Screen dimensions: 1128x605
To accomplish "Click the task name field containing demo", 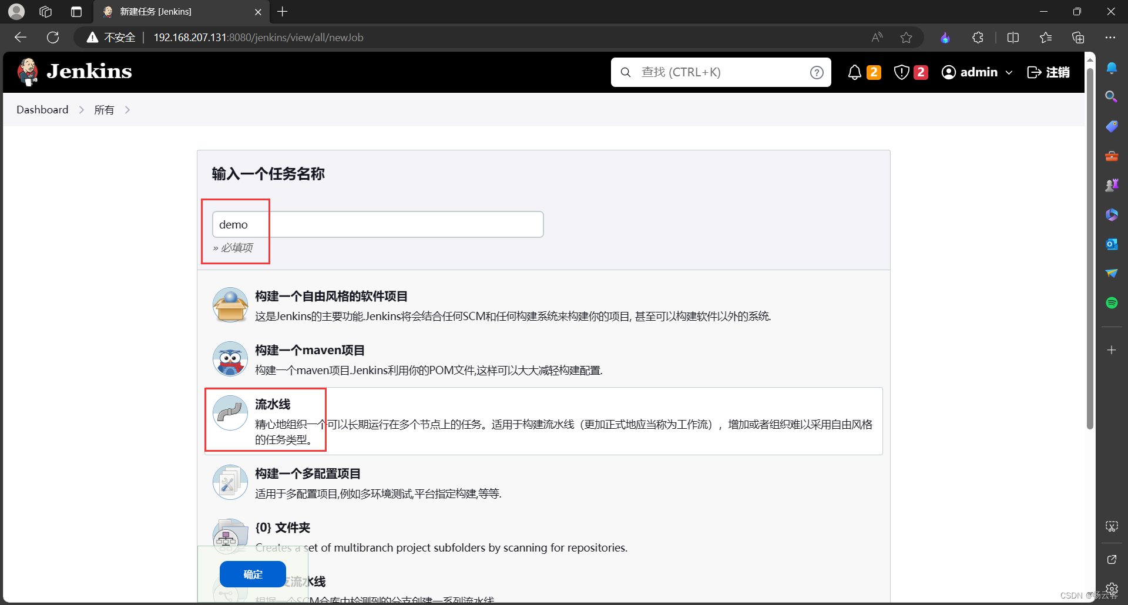I will click(378, 224).
